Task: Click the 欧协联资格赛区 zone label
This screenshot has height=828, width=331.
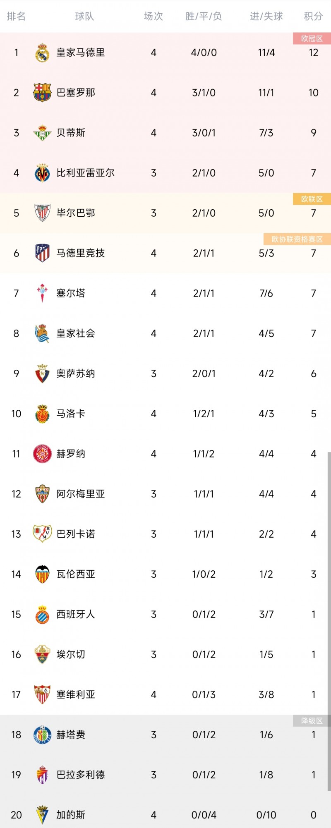Action: click(297, 239)
